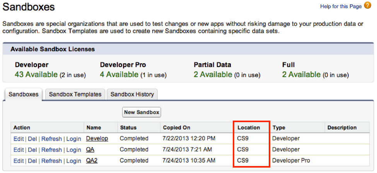Click the New Sandbox button

[142, 112]
